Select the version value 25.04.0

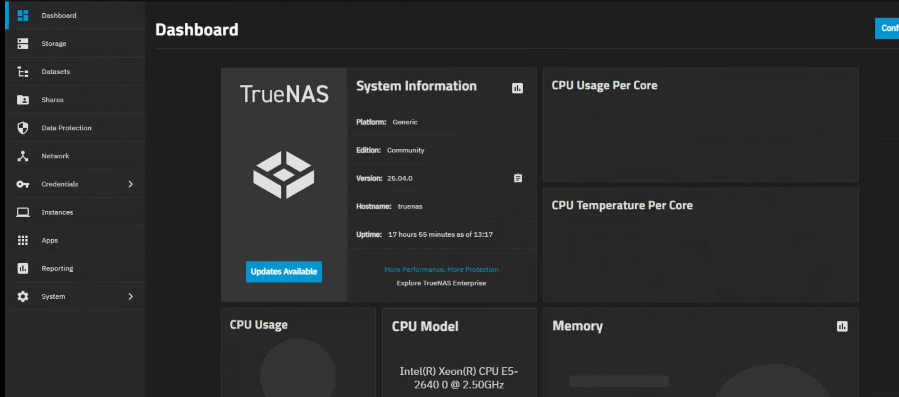pyautogui.click(x=400, y=178)
